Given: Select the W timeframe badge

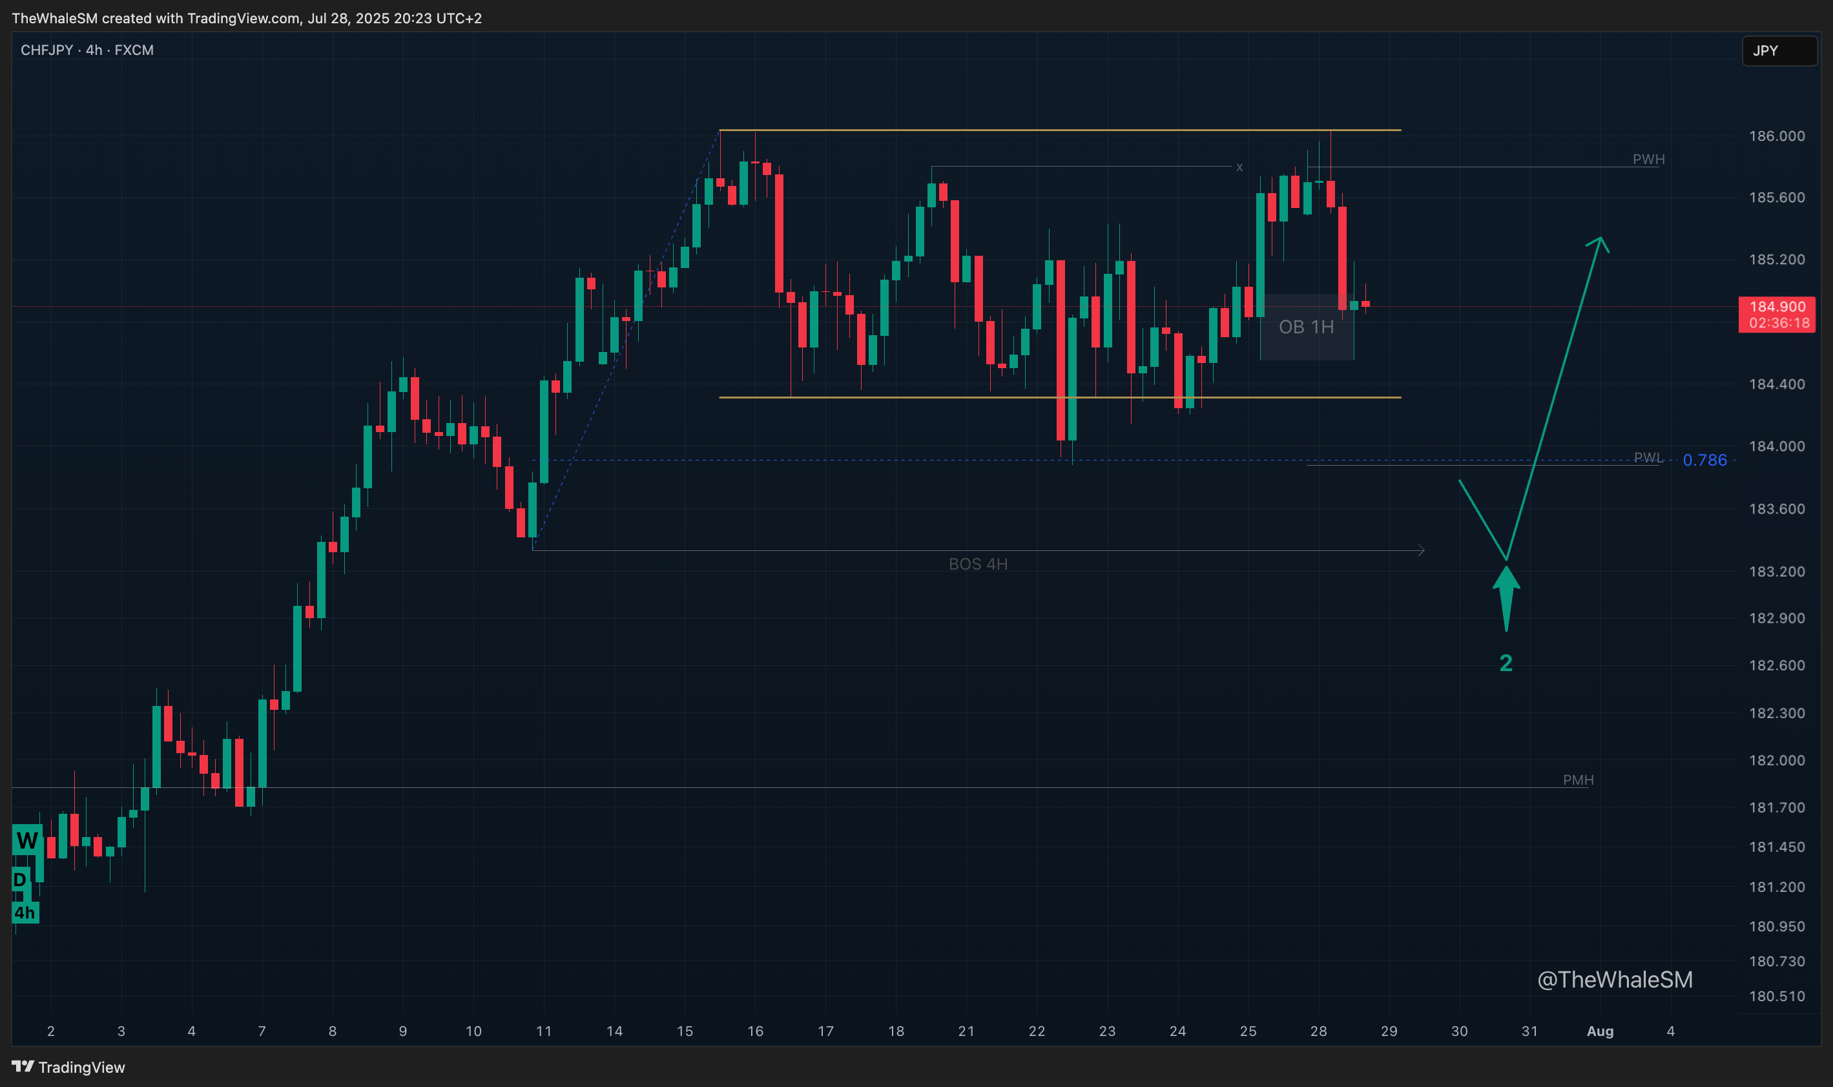Looking at the screenshot, I should (27, 840).
